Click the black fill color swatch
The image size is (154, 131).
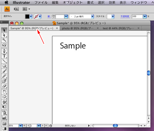(27, 16)
